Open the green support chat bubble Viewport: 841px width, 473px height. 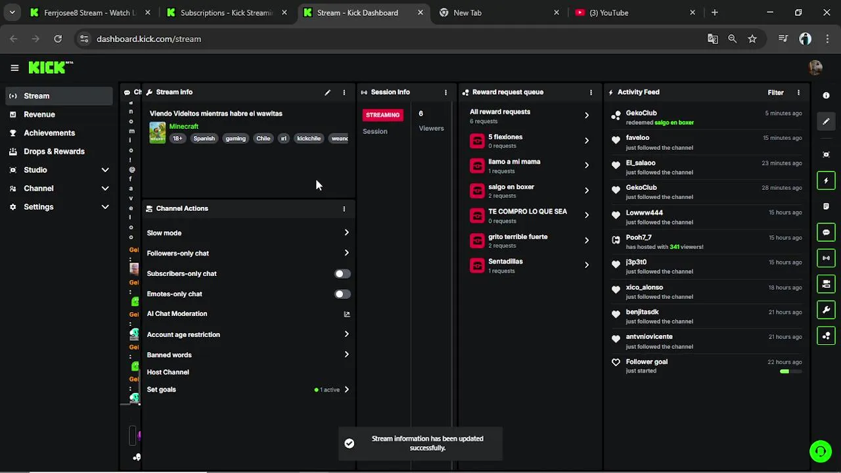pos(820,451)
